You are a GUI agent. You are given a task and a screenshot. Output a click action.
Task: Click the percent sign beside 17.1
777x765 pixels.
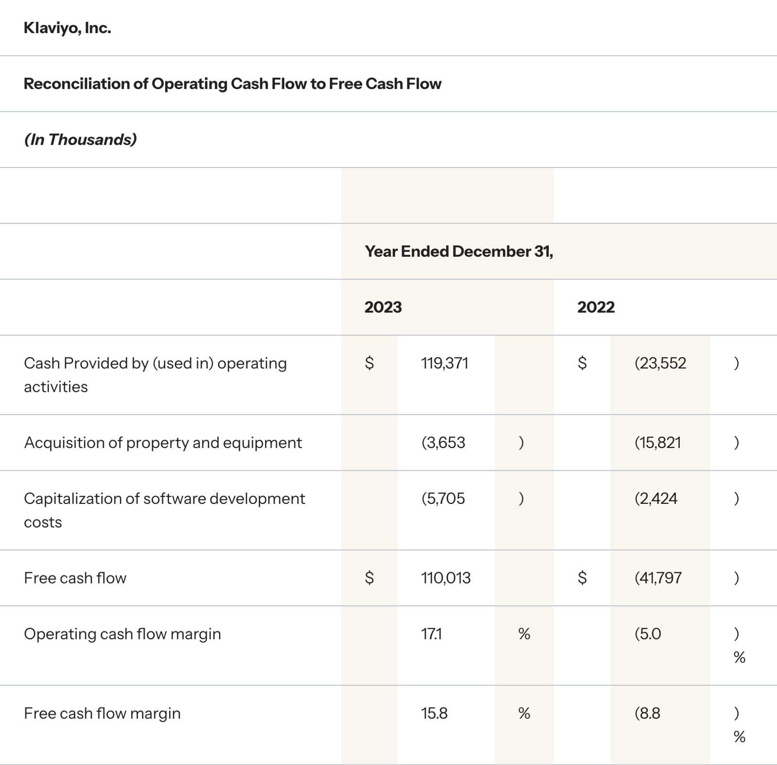click(x=524, y=634)
